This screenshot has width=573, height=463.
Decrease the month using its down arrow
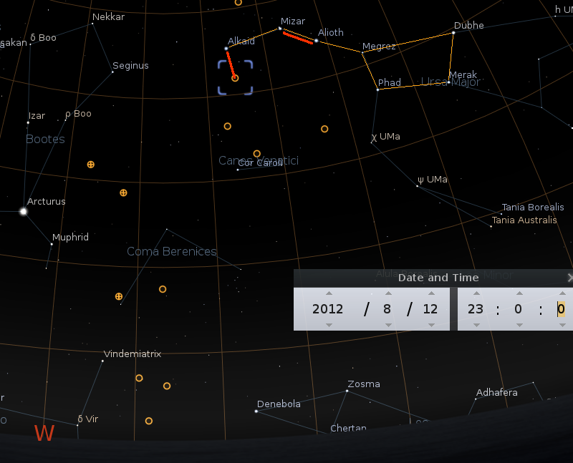pos(388,325)
